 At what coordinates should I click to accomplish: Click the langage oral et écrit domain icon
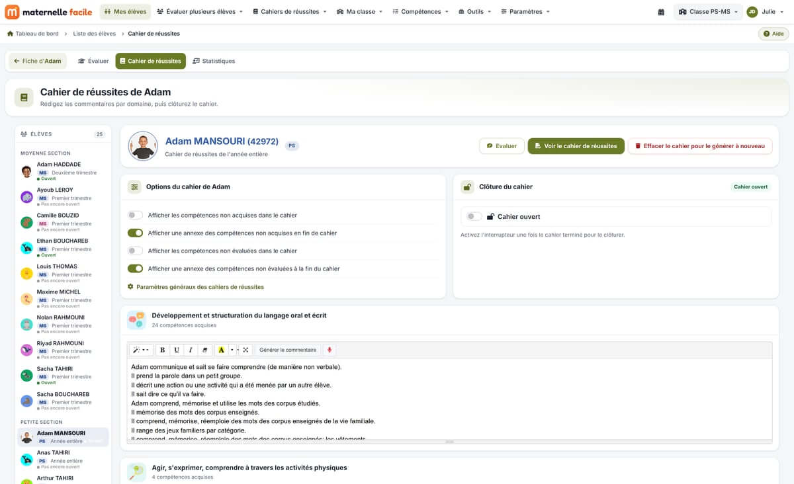[136, 320]
